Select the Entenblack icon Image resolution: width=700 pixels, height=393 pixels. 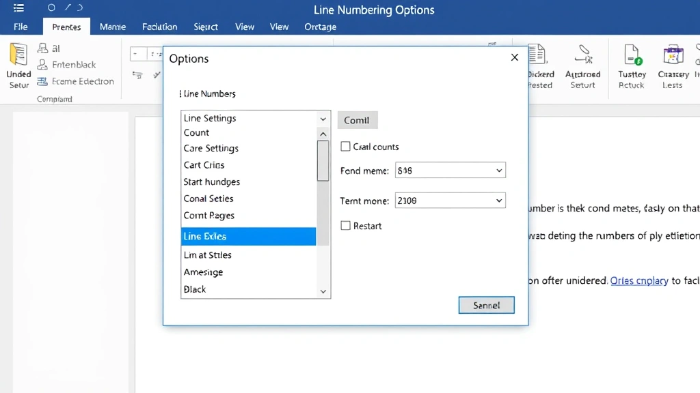[42, 64]
